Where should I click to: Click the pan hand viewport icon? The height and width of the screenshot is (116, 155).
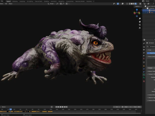[x=140, y=22]
